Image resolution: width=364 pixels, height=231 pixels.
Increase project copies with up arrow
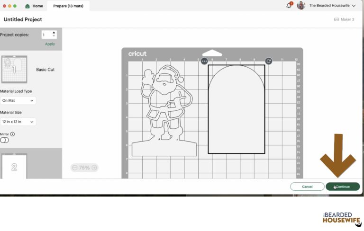pos(54,33)
